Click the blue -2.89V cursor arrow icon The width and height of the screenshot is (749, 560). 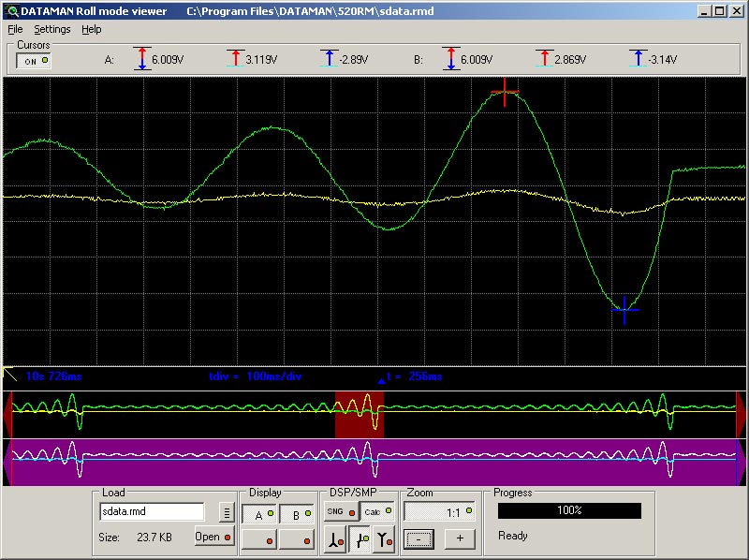329,58
